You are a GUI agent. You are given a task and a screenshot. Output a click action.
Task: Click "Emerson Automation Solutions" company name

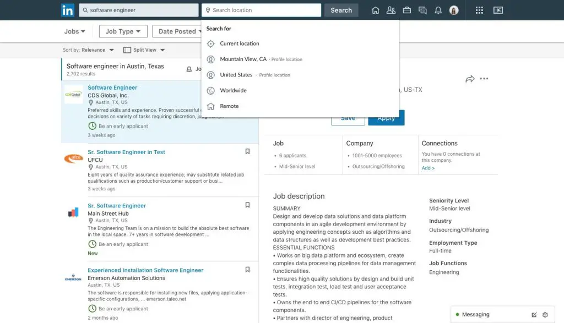coord(126,278)
